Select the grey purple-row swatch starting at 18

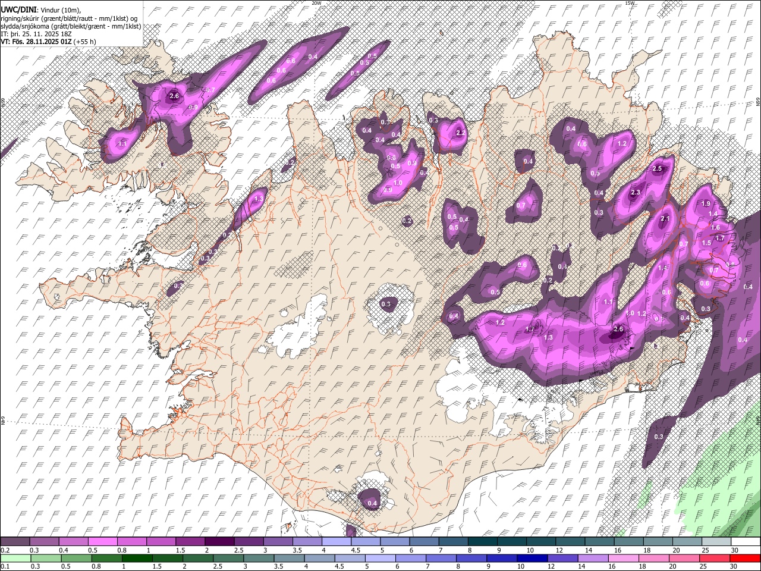(x=658, y=542)
